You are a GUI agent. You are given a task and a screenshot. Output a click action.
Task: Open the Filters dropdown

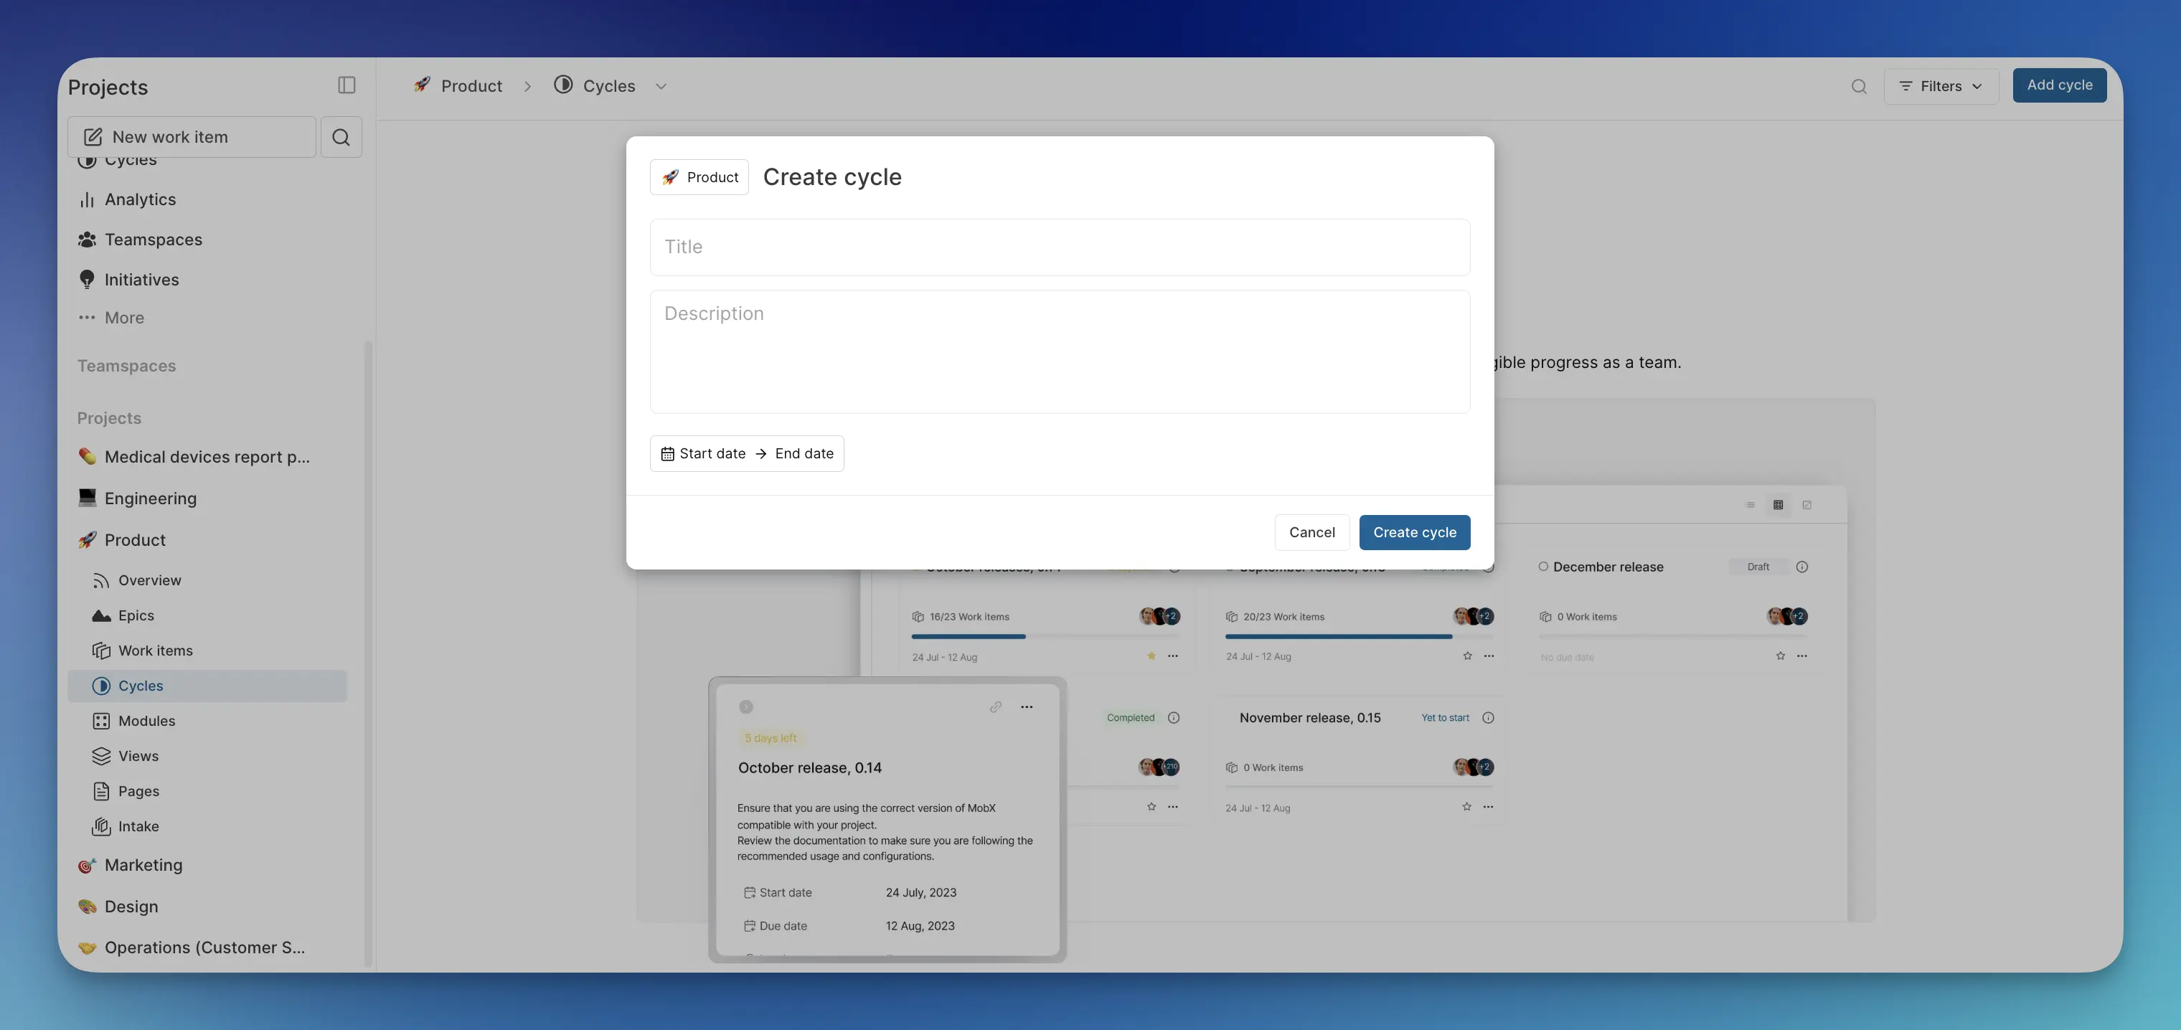pyautogui.click(x=1941, y=86)
